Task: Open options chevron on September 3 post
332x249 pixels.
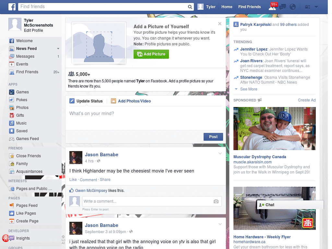Action: click(x=220, y=224)
